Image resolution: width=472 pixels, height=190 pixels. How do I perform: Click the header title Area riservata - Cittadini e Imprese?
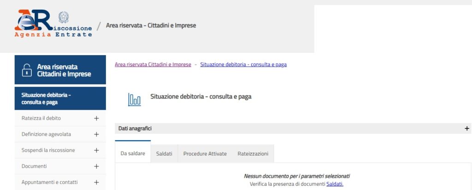click(151, 25)
